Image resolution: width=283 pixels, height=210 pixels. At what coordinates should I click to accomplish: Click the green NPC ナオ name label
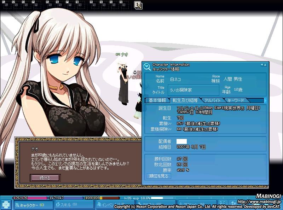[122, 54]
